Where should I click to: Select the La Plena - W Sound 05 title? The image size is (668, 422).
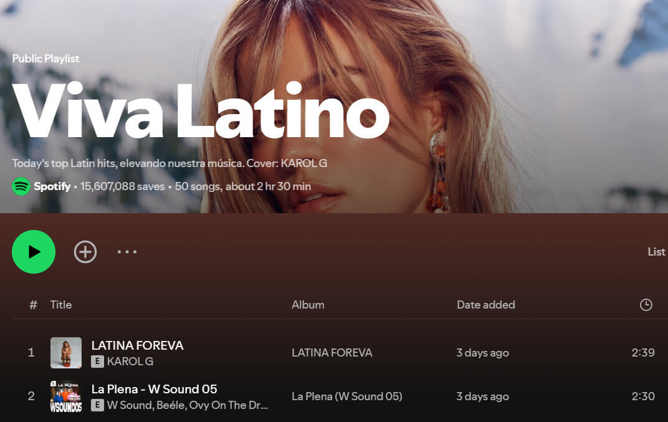154,389
